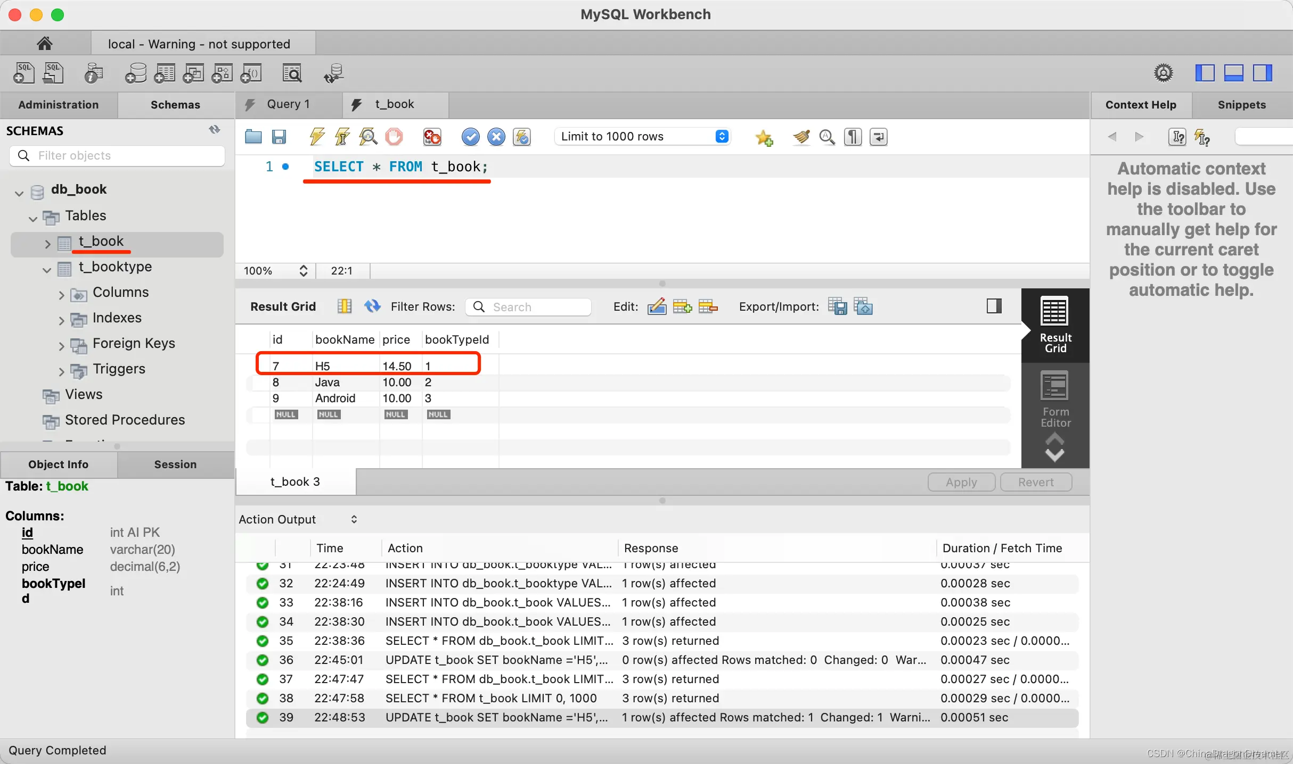Click the Stop execution hand icon
The height and width of the screenshot is (764, 1293).
pyautogui.click(x=394, y=137)
